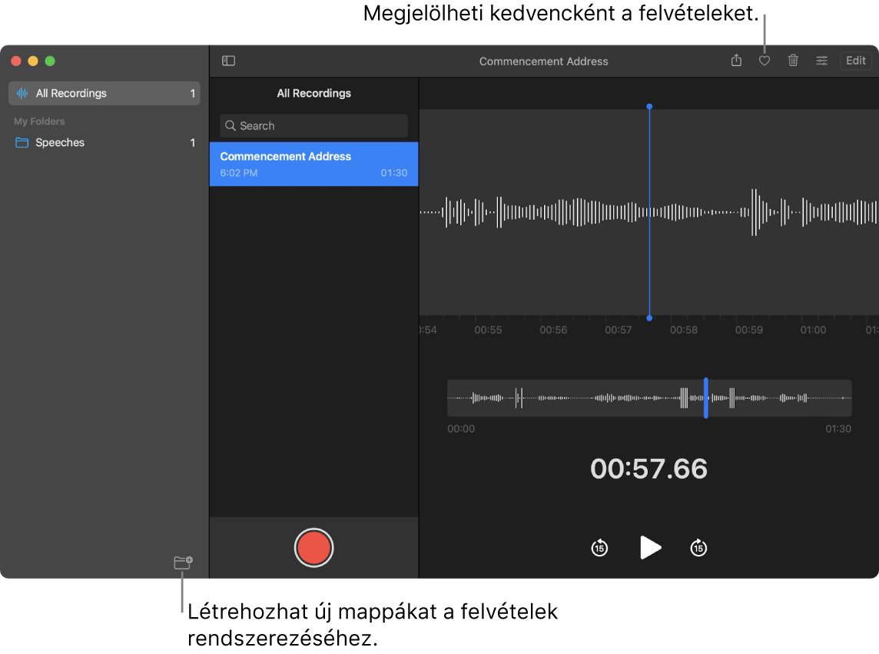This screenshot has height=654, width=879.
Task: Play the recording
Action: pos(650,547)
